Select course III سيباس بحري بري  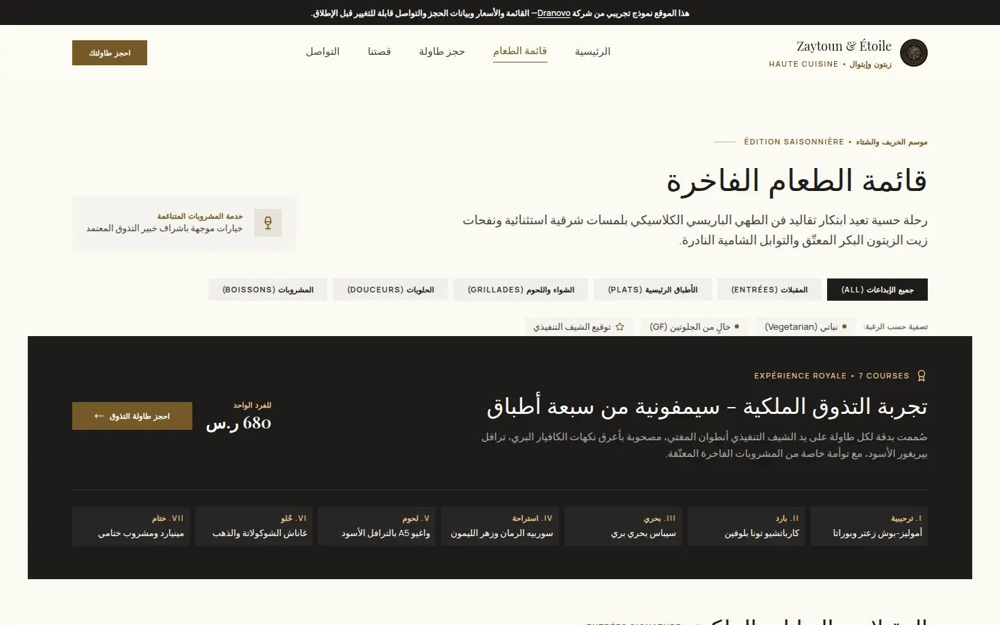click(623, 526)
